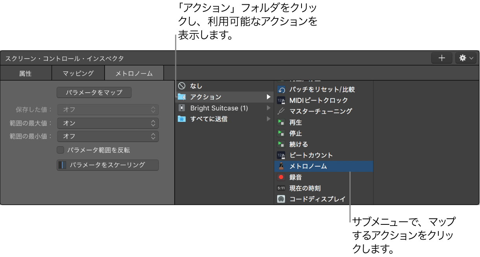
Task: Click the 続ける action icon
Action: (281, 144)
